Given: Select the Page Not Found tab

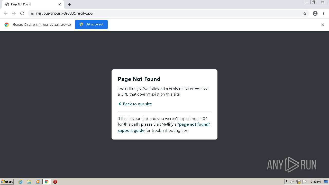Looking at the screenshot, I should click(33, 4).
